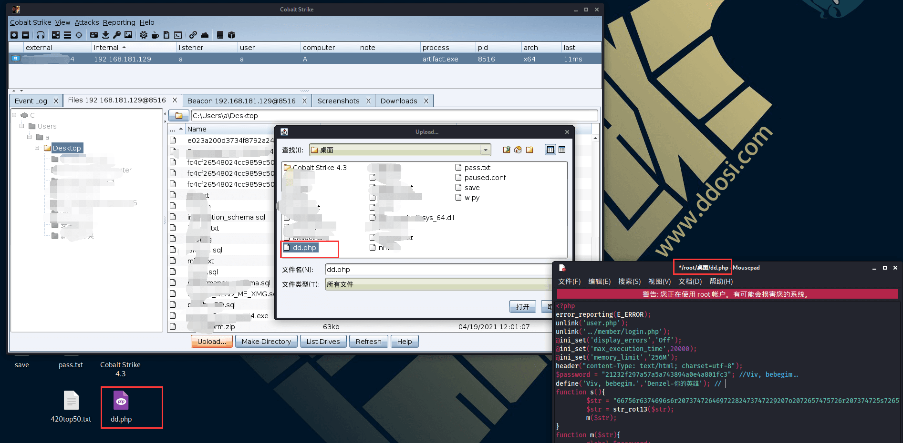Open the 查找 folder location dropdown

tap(485, 150)
